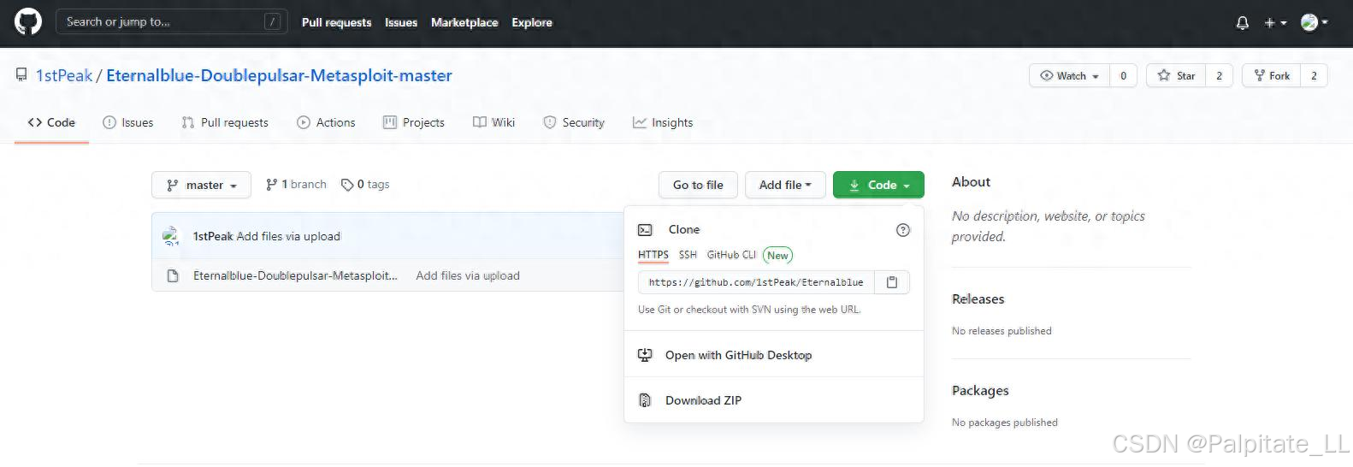This screenshot has height=467, width=1353.
Task: Open with GitHub Desktop
Action: click(774, 355)
